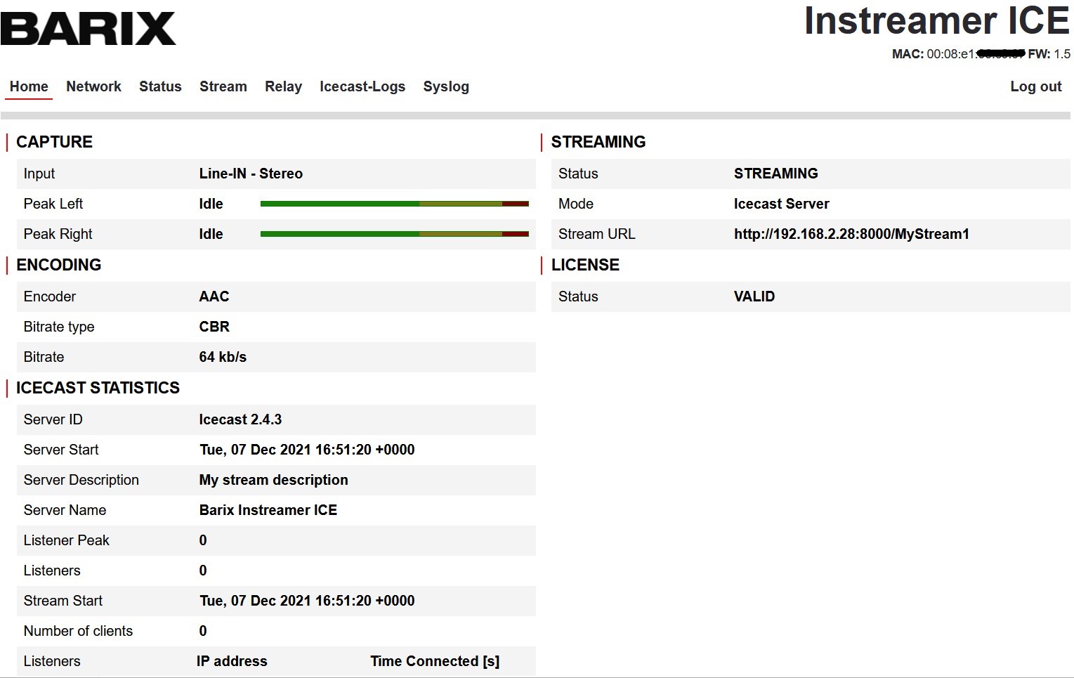Screen dimensions: 1074x678
Task: Click the Icecast 2.4.3 server ID
Action: (240, 419)
